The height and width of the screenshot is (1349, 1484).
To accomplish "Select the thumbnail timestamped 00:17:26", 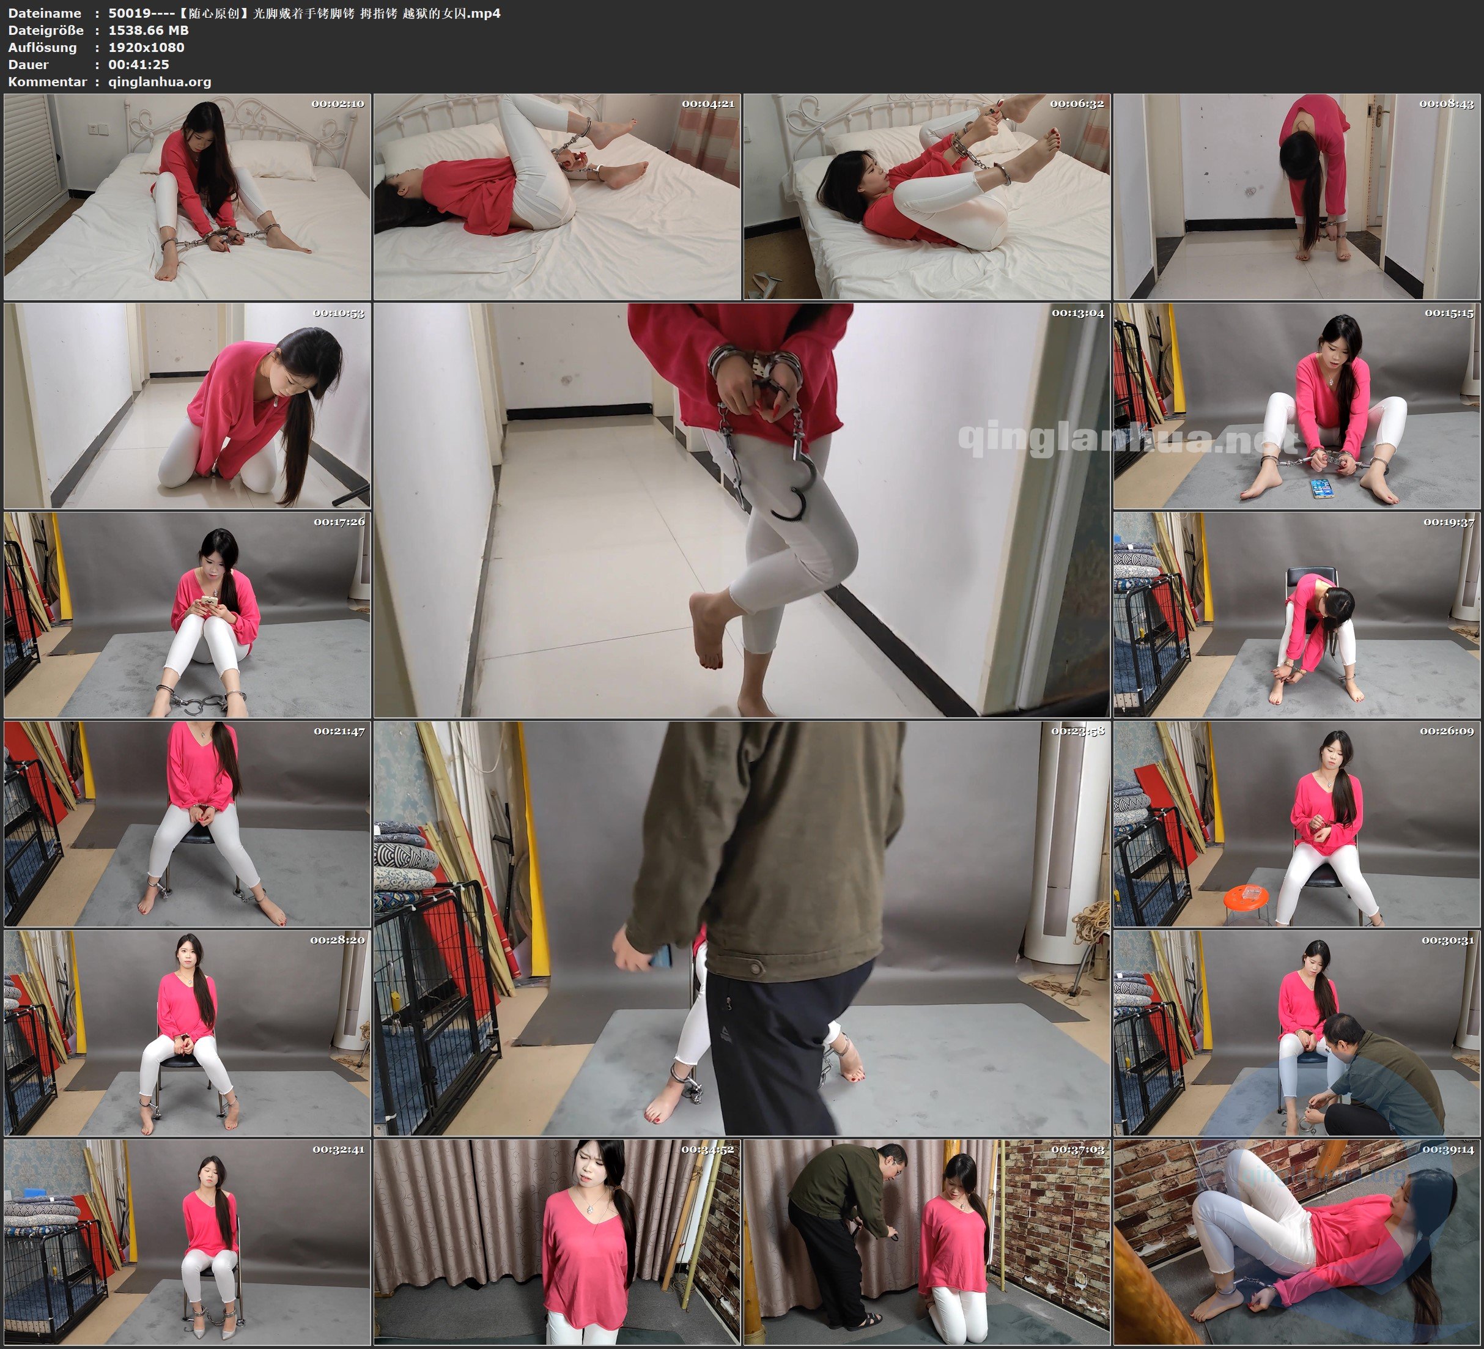I will pyautogui.click(x=187, y=615).
